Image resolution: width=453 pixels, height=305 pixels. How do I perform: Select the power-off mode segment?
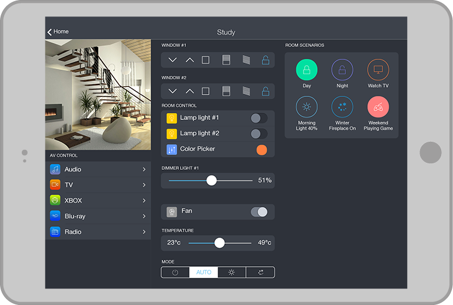(175, 273)
